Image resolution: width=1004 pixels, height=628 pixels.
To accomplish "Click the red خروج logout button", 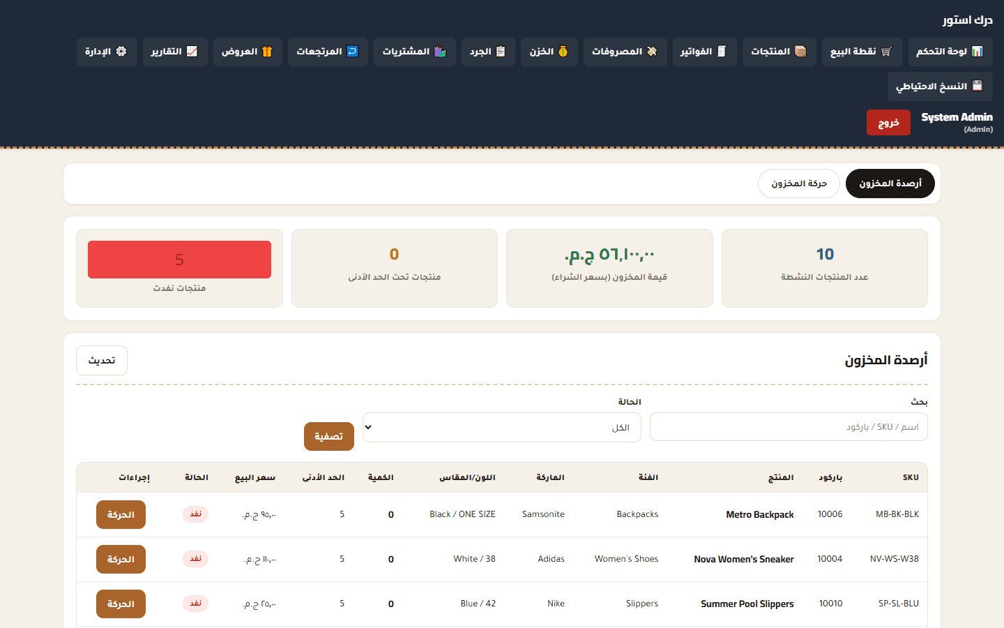I will tap(888, 123).
